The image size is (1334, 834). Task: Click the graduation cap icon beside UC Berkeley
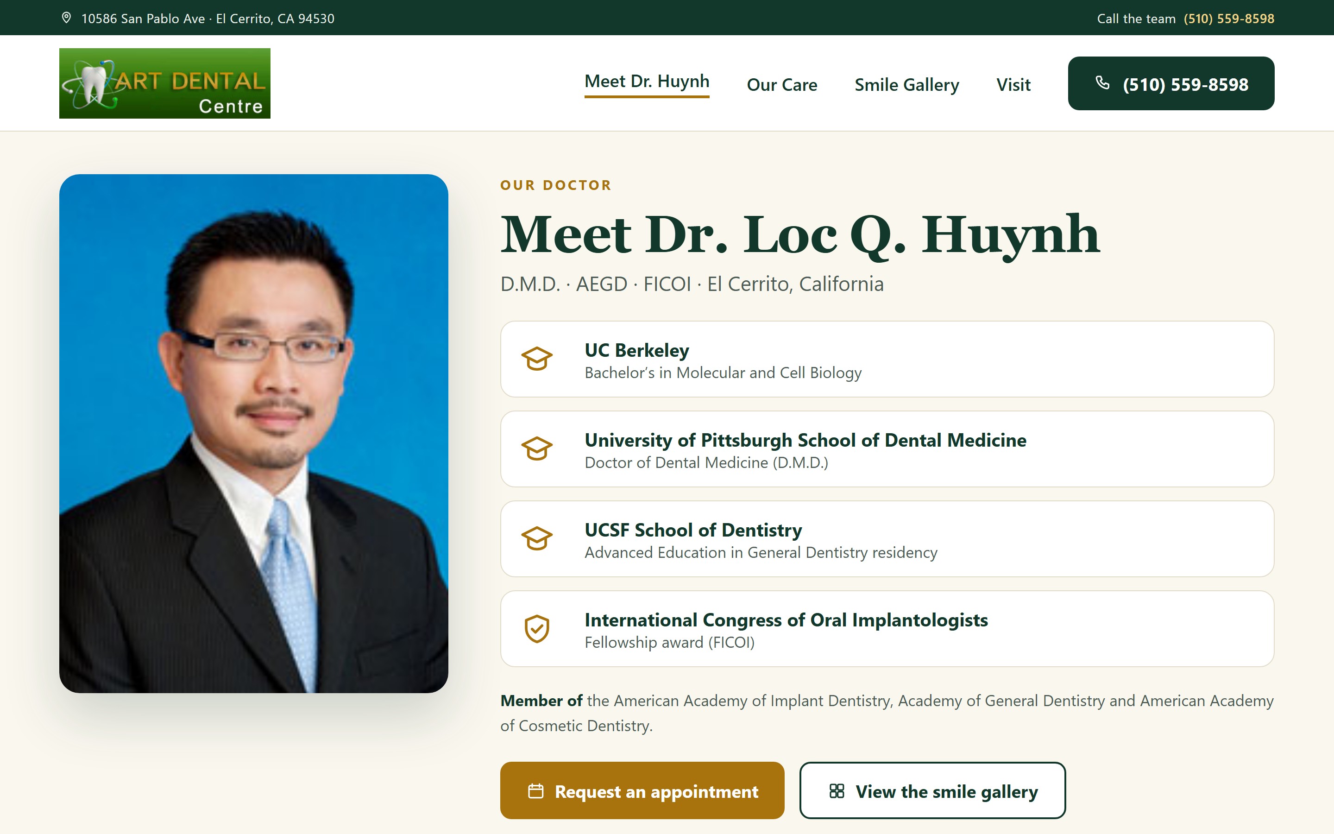(x=536, y=359)
